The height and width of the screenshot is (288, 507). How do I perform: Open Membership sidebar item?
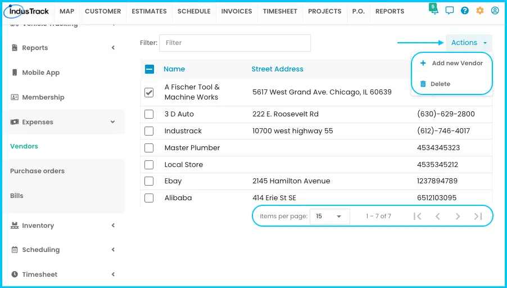point(43,97)
